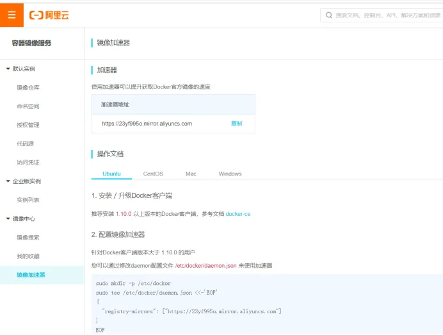Switch to the CentOS tab

pyautogui.click(x=153, y=174)
